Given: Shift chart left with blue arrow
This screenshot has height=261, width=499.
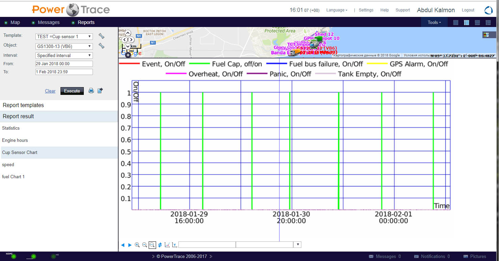Looking at the screenshot, I should coord(123,245).
